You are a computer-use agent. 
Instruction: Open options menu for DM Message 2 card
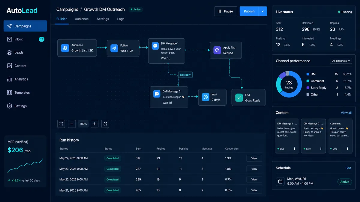click(321, 148)
